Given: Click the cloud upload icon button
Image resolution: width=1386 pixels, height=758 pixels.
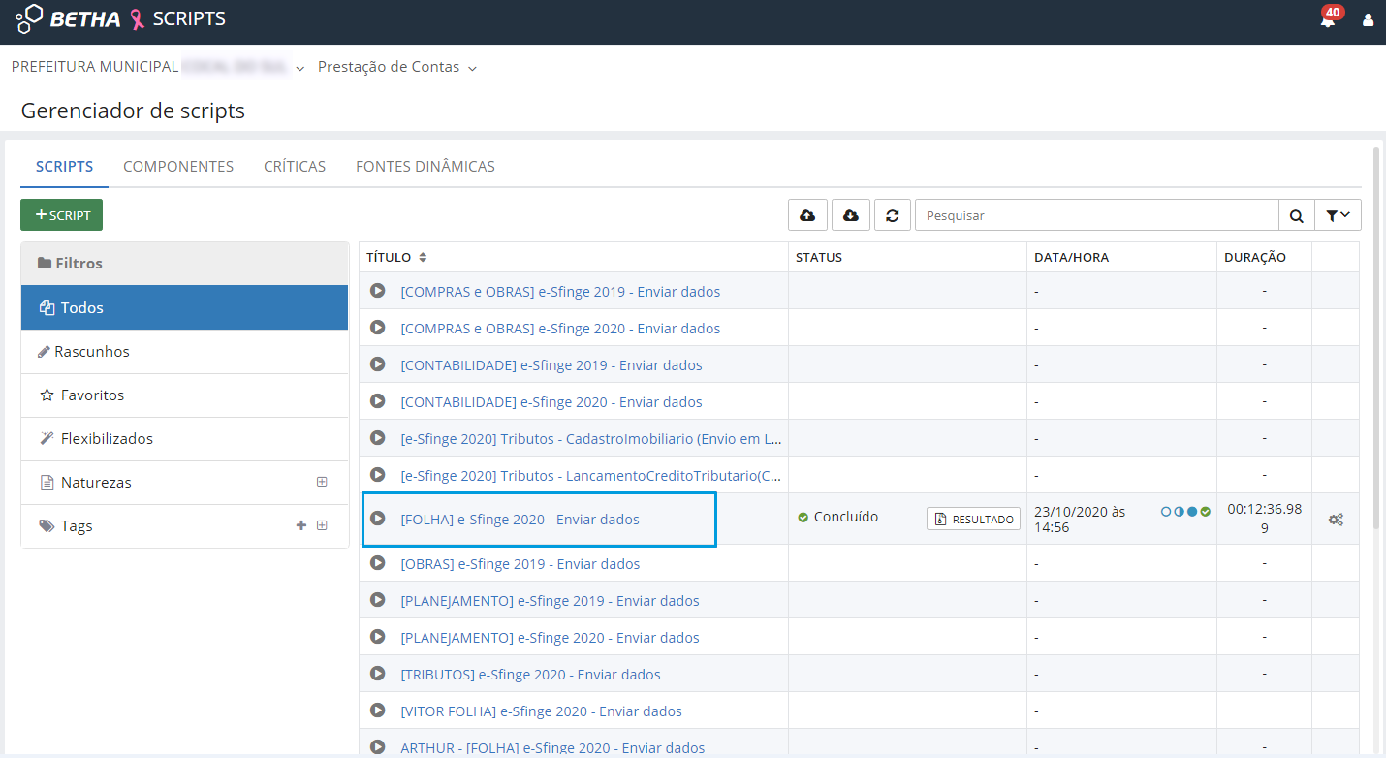Looking at the screenshot, I should (807, 215).
